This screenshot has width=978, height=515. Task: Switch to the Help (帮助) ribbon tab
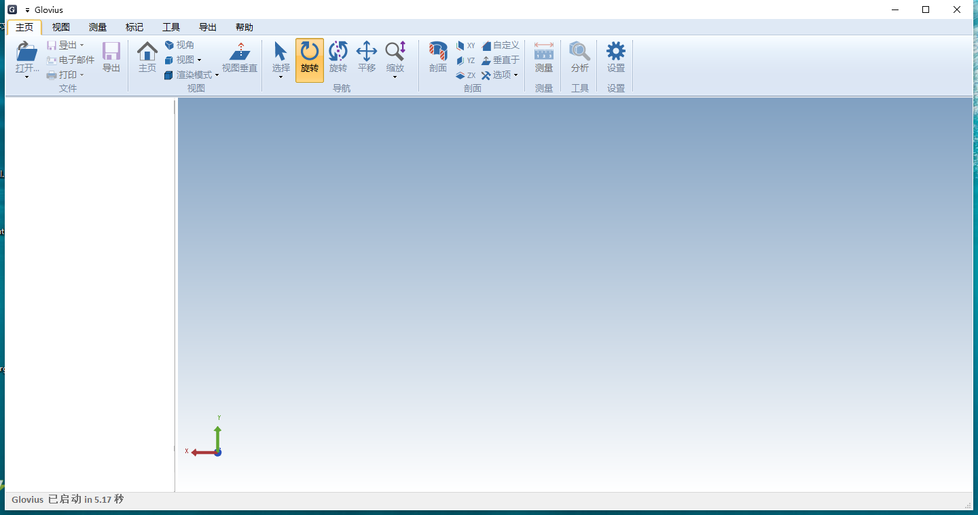point(244,27)
